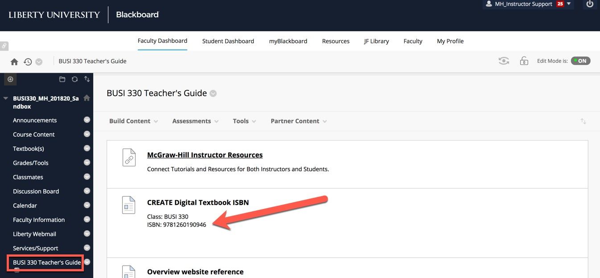The width and height of the screenshot is (600, 278).
Task: Open the red 25 notifications badge
Action: (560, 4)
